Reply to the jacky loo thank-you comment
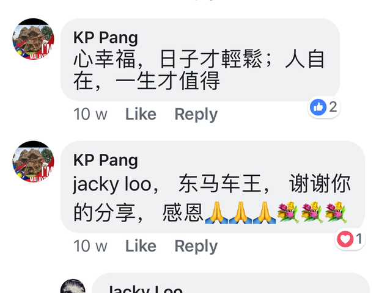 click(196, 246)
